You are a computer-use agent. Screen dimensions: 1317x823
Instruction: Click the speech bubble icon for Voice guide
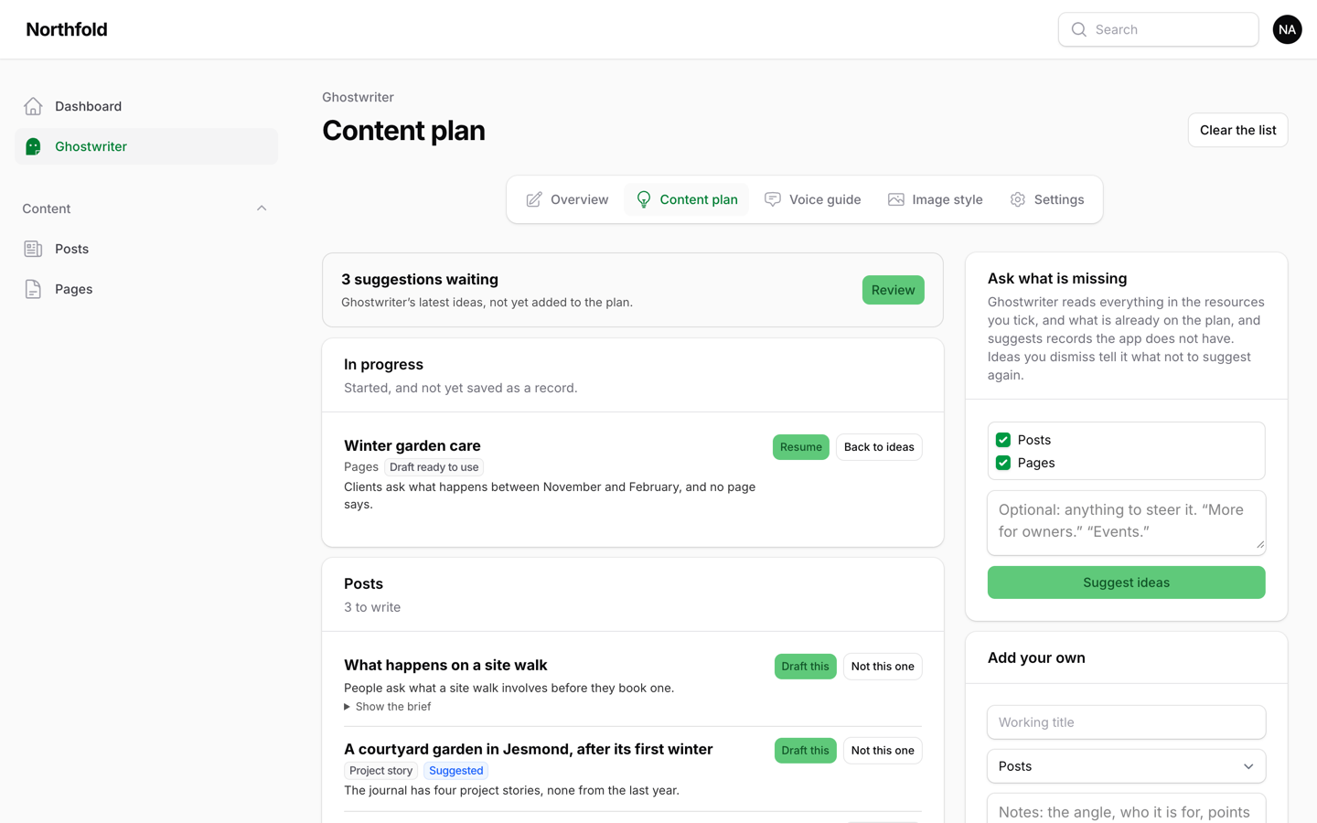click(773, 199)
